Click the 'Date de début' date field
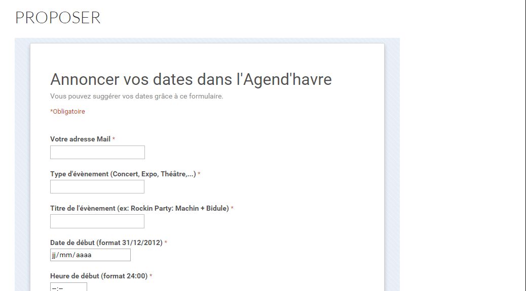Screen dimensions: 526x291 tap(90, 255)
